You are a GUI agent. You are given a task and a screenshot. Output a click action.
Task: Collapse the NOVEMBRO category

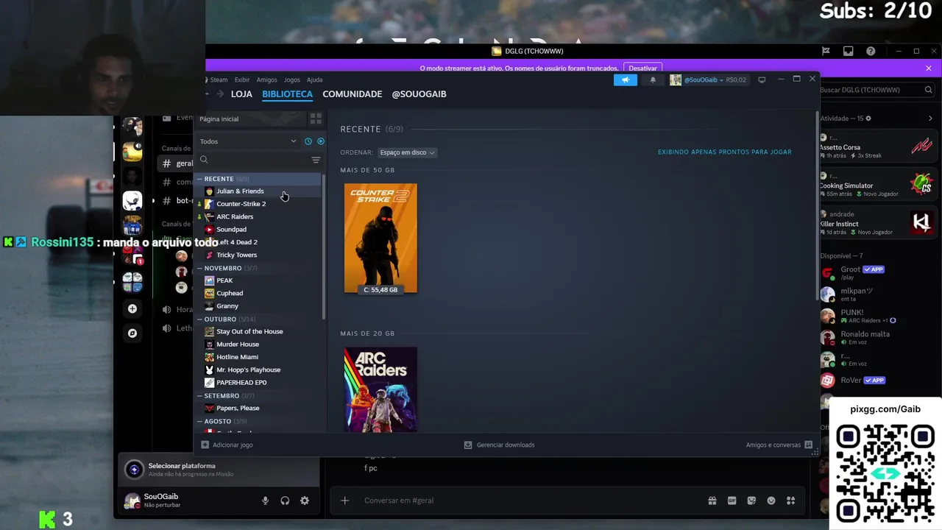click(199, 268)
